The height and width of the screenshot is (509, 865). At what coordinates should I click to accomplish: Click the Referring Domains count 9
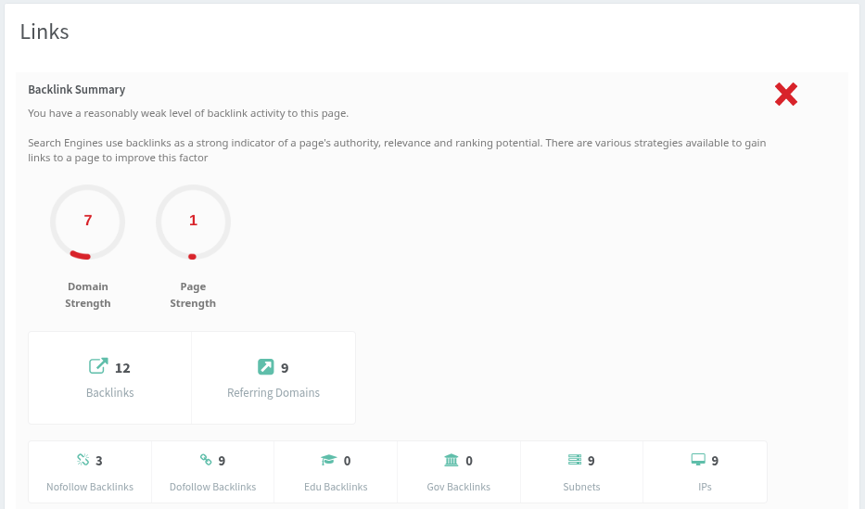click(x=285, y=368)
